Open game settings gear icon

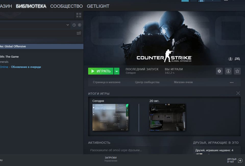219,71
